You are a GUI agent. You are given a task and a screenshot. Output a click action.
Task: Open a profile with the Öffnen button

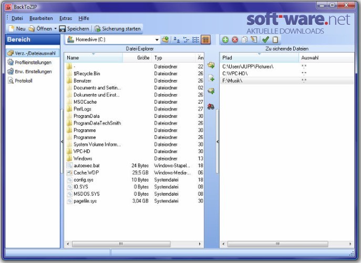point(40,28)
